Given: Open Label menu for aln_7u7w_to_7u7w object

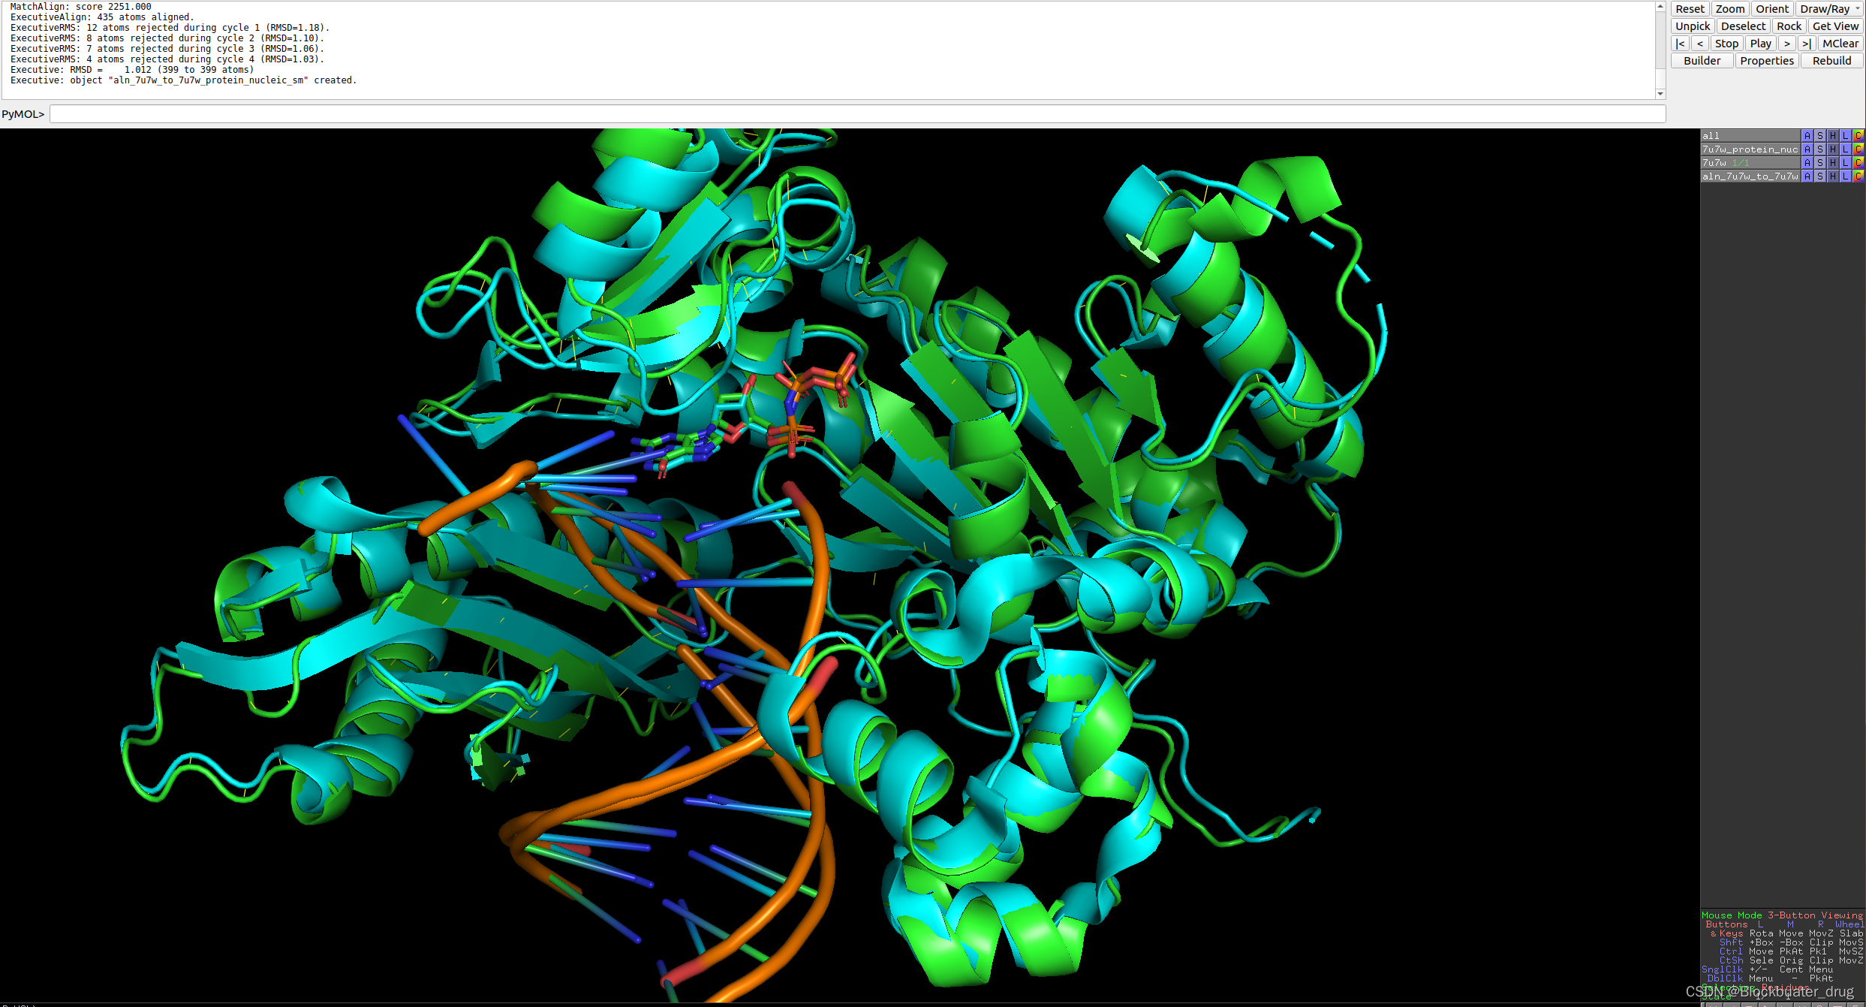Looking at the screenshot, I should (x=1846, y=176).
